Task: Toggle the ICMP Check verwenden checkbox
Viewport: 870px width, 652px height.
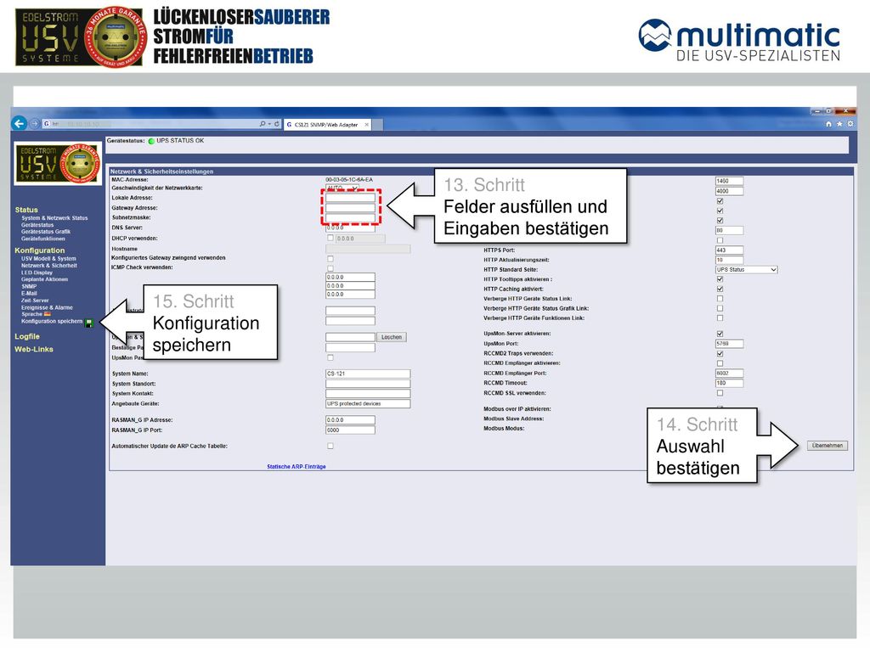Action: [x=330, y=267]
